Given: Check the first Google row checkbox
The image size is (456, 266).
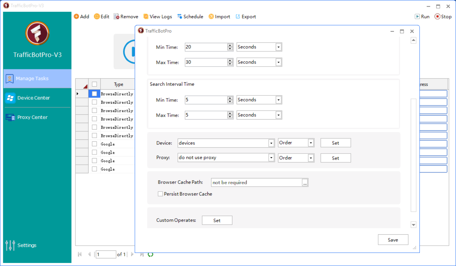Looking at the screenshot, I should point(95,144).
